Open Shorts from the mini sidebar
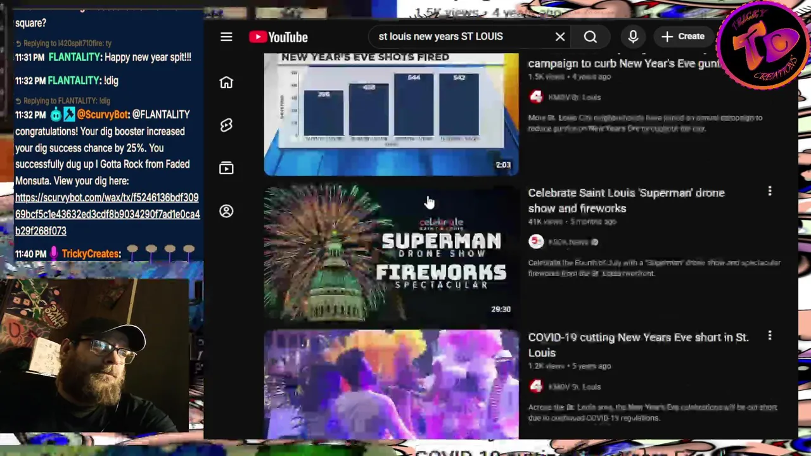Screen dimensions: 811x456 pyautogui.click(x=226, y=125)
